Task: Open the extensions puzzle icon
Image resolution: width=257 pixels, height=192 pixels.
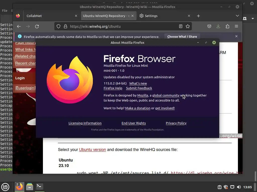Action: 227,26
